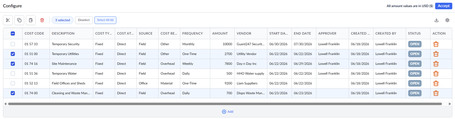This screenshot has width=455, height=119.
Task: Select the Dispo Waste Man... cell
Action: [251, 93]
